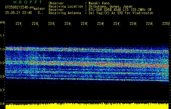The height and width of the screenshot is (109, 171).
Task: Click the 0.9 frequency axis label
Action: tap(2, 63)
